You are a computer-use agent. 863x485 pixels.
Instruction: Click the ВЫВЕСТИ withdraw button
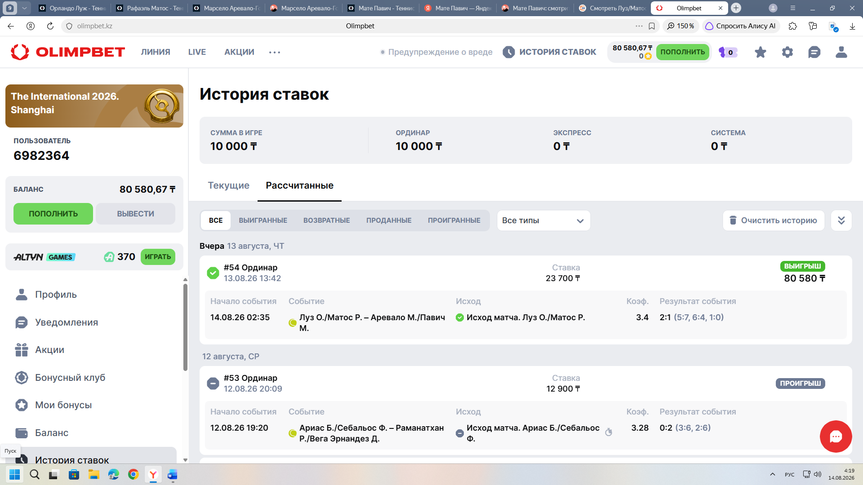(135, 214)
